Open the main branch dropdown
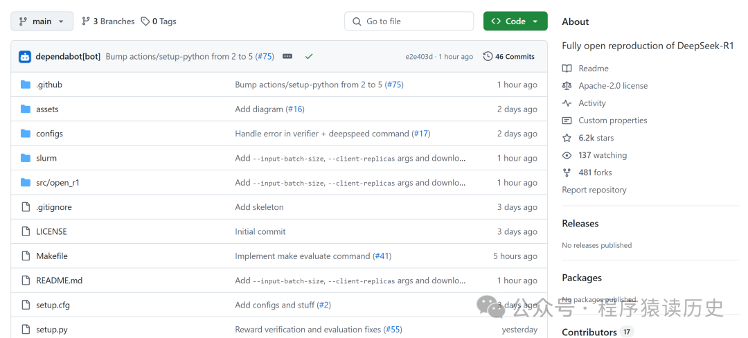The height and width of the screenshot is (338, 748). [x=42, y=21]
